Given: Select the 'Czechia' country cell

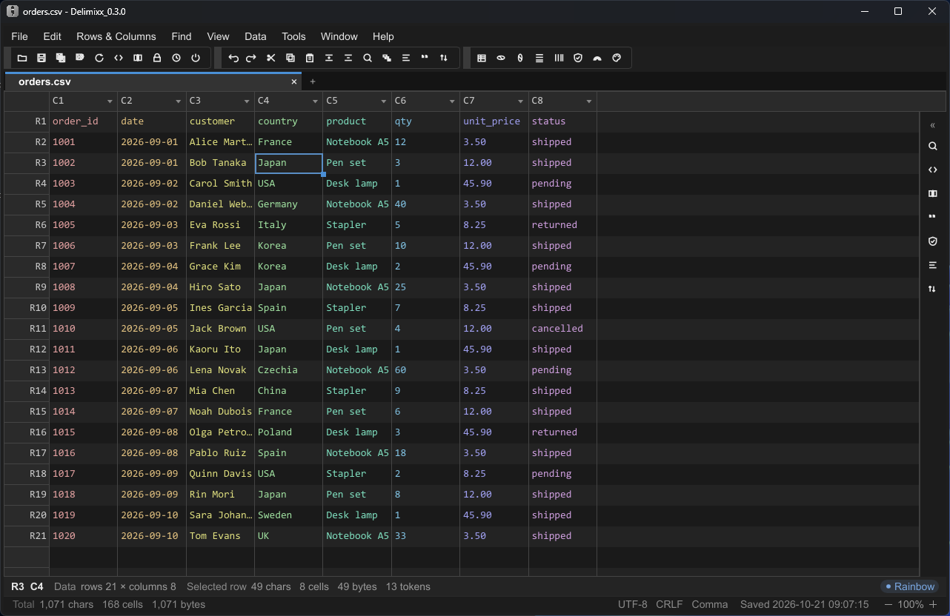Looking at the screenshot, I should (289, 370).
